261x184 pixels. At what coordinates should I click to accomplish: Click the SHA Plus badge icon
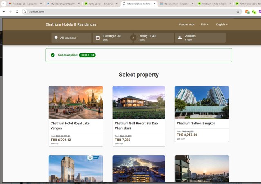click(x=93, y=157)
